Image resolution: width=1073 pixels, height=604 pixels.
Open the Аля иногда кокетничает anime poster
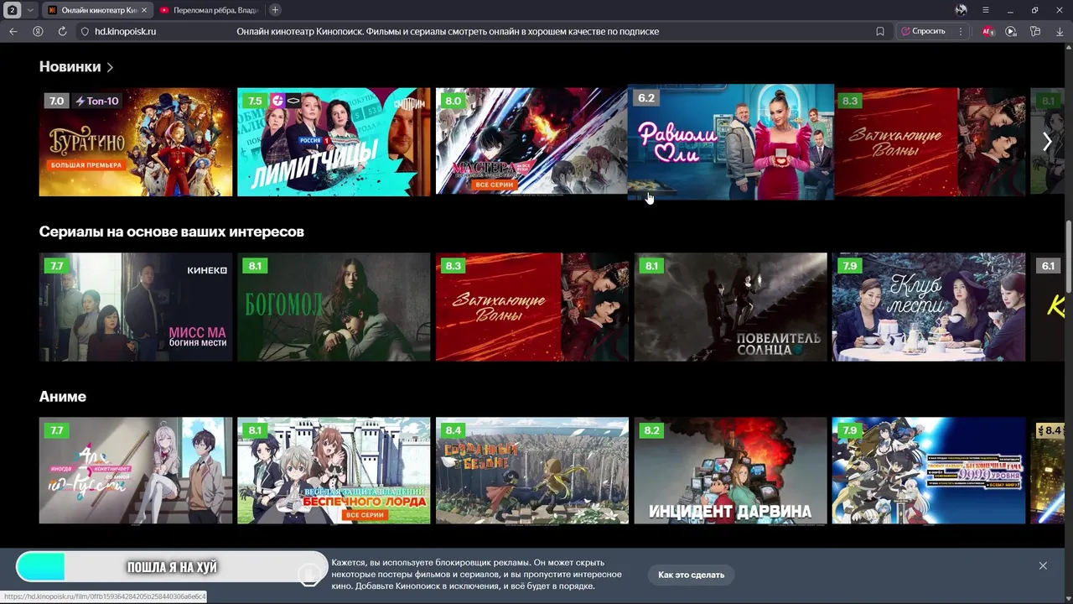(136, 471)
